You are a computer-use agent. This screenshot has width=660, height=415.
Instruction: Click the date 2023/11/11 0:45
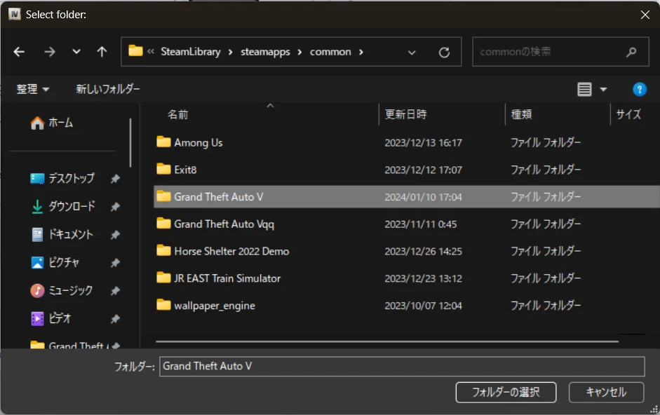(x=421, y=224)
